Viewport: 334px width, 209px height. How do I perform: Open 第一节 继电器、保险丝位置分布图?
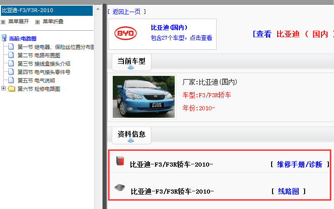[x=56, y=47]
